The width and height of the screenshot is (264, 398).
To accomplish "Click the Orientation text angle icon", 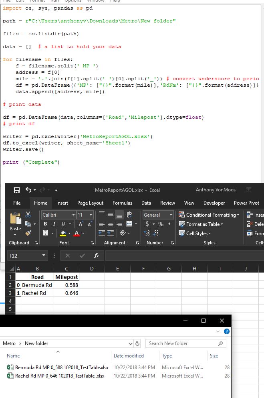I will point(123,233).
